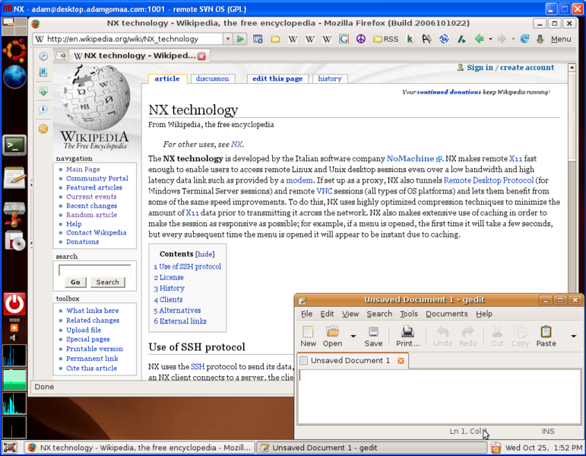Click the purple peace sign toolbar icon
Screen dimensions: 586x456
point(360,39)
